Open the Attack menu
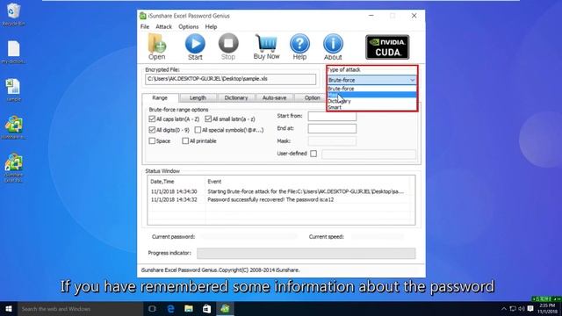Image resolution: width=562 pixels, height=316 pixels. 164,27
